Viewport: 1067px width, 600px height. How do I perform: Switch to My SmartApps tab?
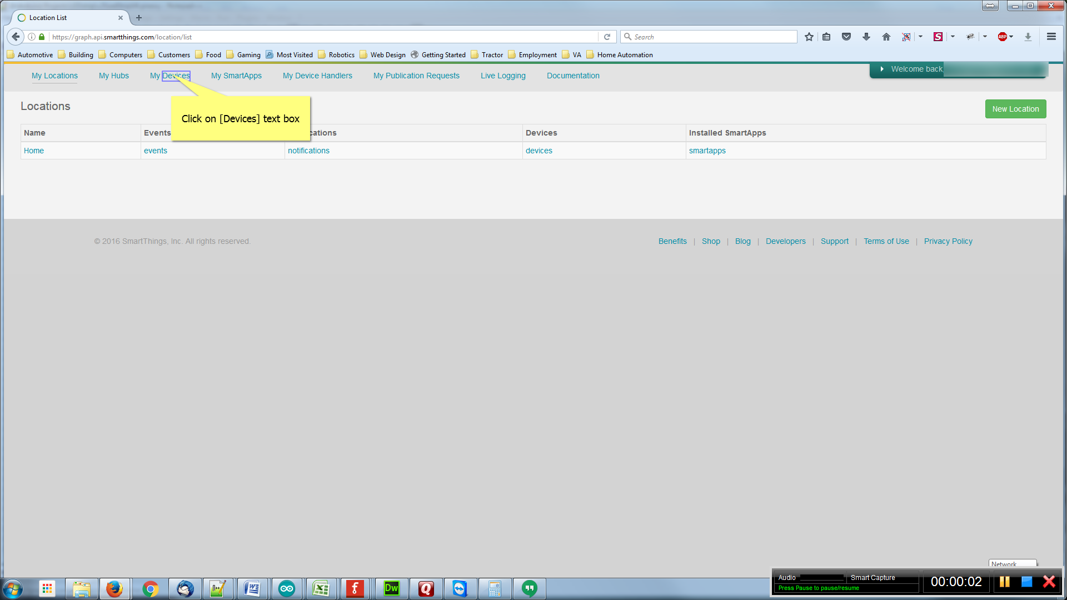(236, 76)
